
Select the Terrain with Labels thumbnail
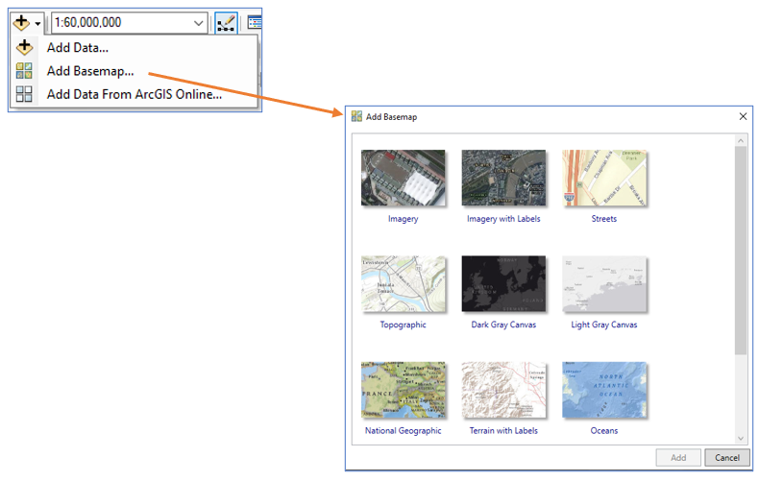tap(503, 390)
